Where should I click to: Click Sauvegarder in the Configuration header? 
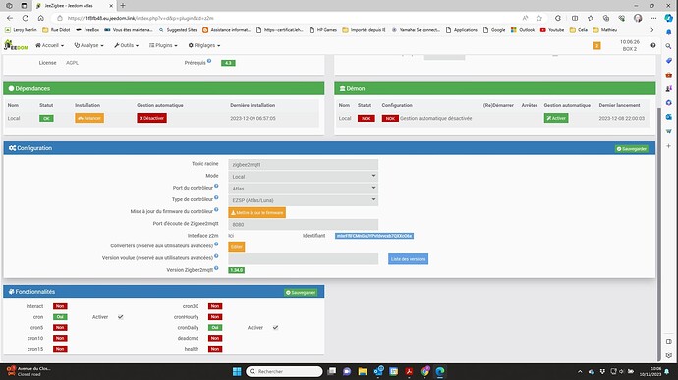(x=632, y=148)
